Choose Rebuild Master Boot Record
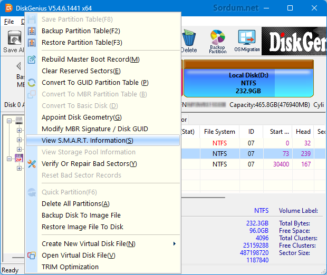The width and height of the screenshot is (327, 275). click(103, 60)
